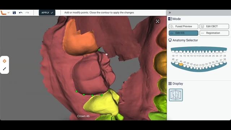
Task: Select tooth 25 in Anatomy Selector
Action: pyautogui.click(x=213, y=52)
